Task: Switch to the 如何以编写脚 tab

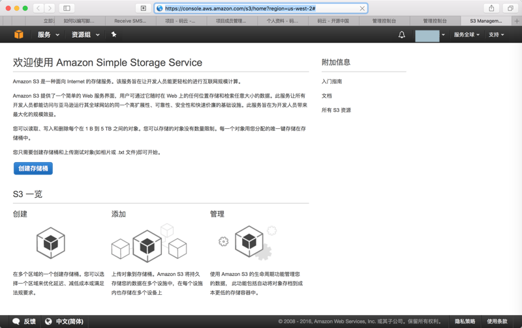Action: tap(79, 21)
